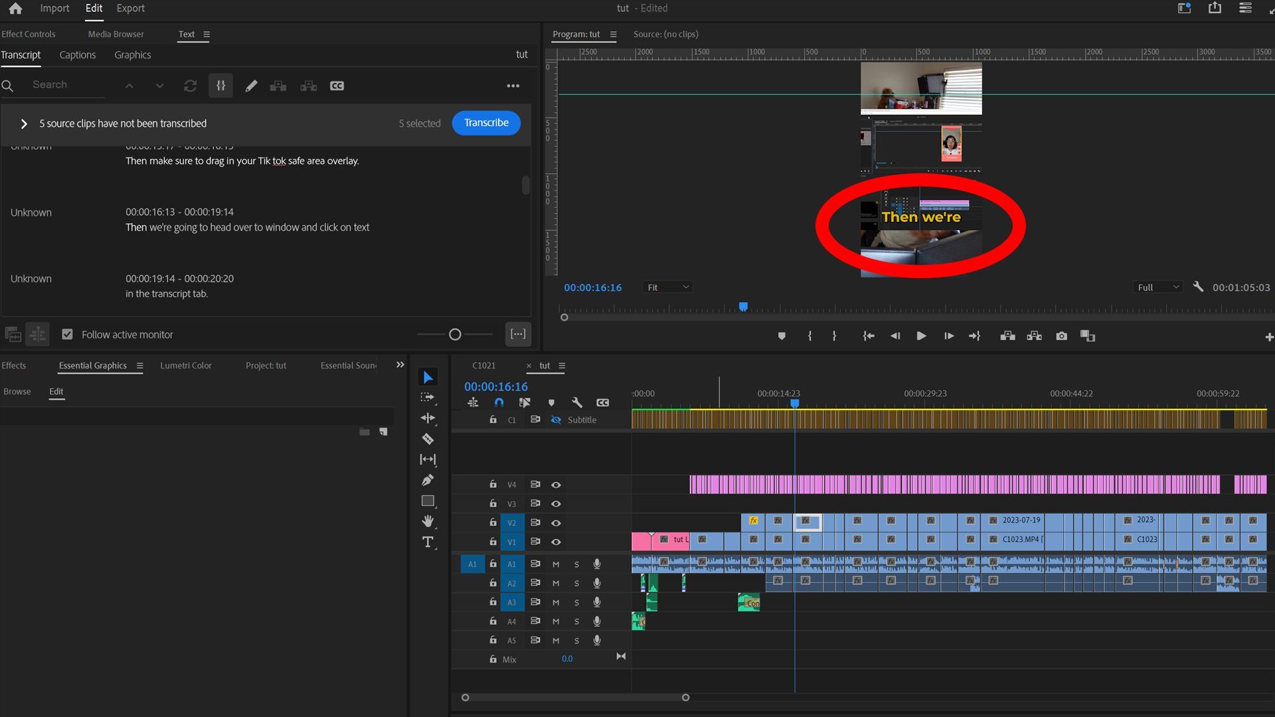Show the Subtitle track visibility
Viewport: 1275px width, 717px height.
tap(556, 420)
